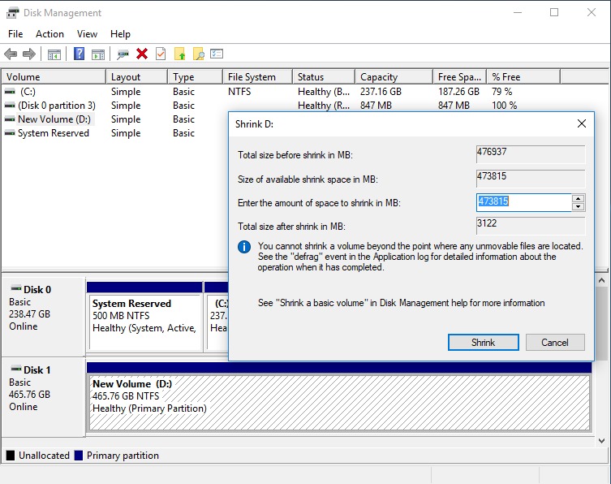
Task: Click the Properties checkmark page icon
Action: (161, 54)
